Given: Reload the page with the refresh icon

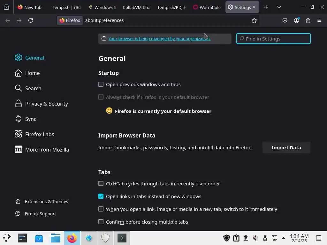Looking at the screenshot, I should (x=31, y=20).
